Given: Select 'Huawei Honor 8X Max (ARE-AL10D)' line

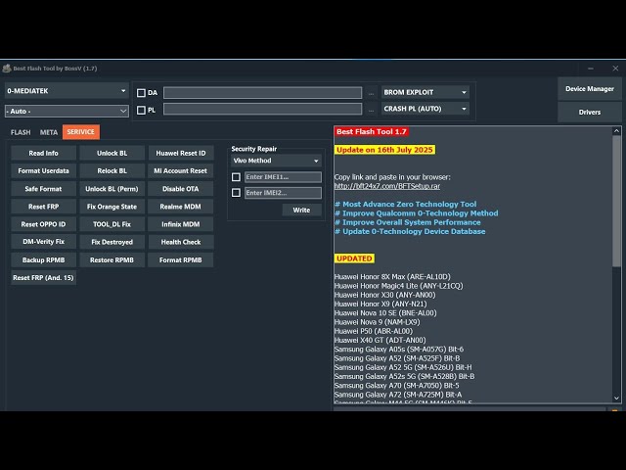Looking at the screenshot, I should (x=392, y=276).
